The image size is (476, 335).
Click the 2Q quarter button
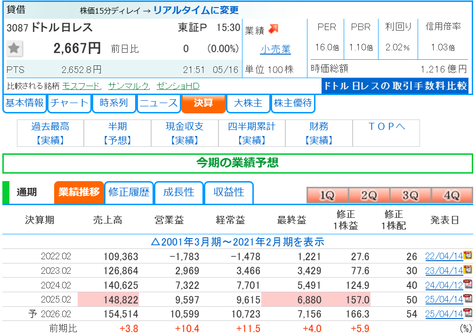[369, 195]
